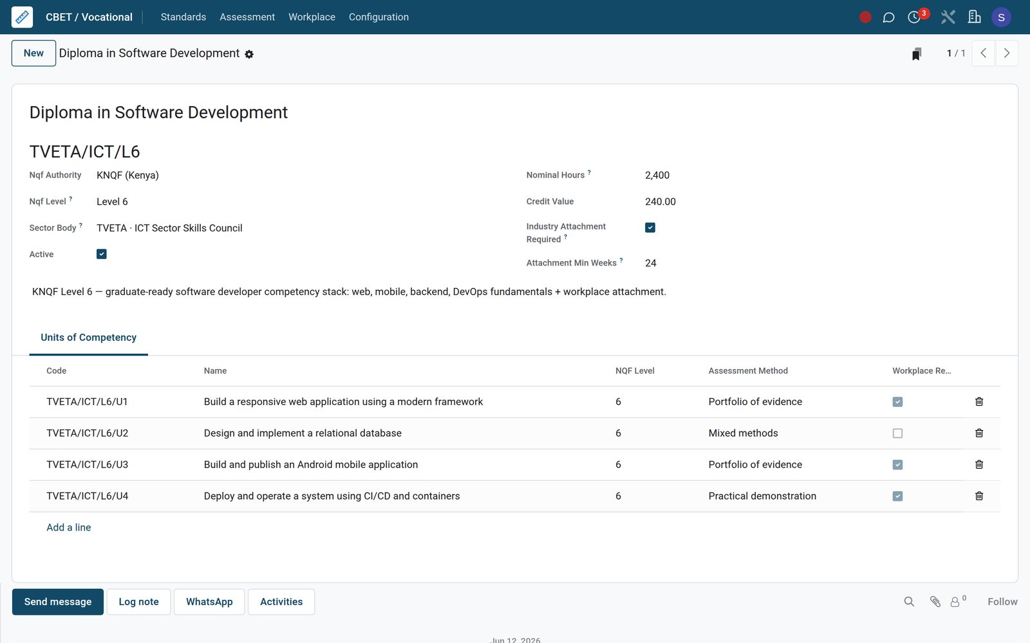The image size is (1030, 643).
Task: Click the breadcrumb 'Diploma in Software Development'
Action: pos(149,53)
